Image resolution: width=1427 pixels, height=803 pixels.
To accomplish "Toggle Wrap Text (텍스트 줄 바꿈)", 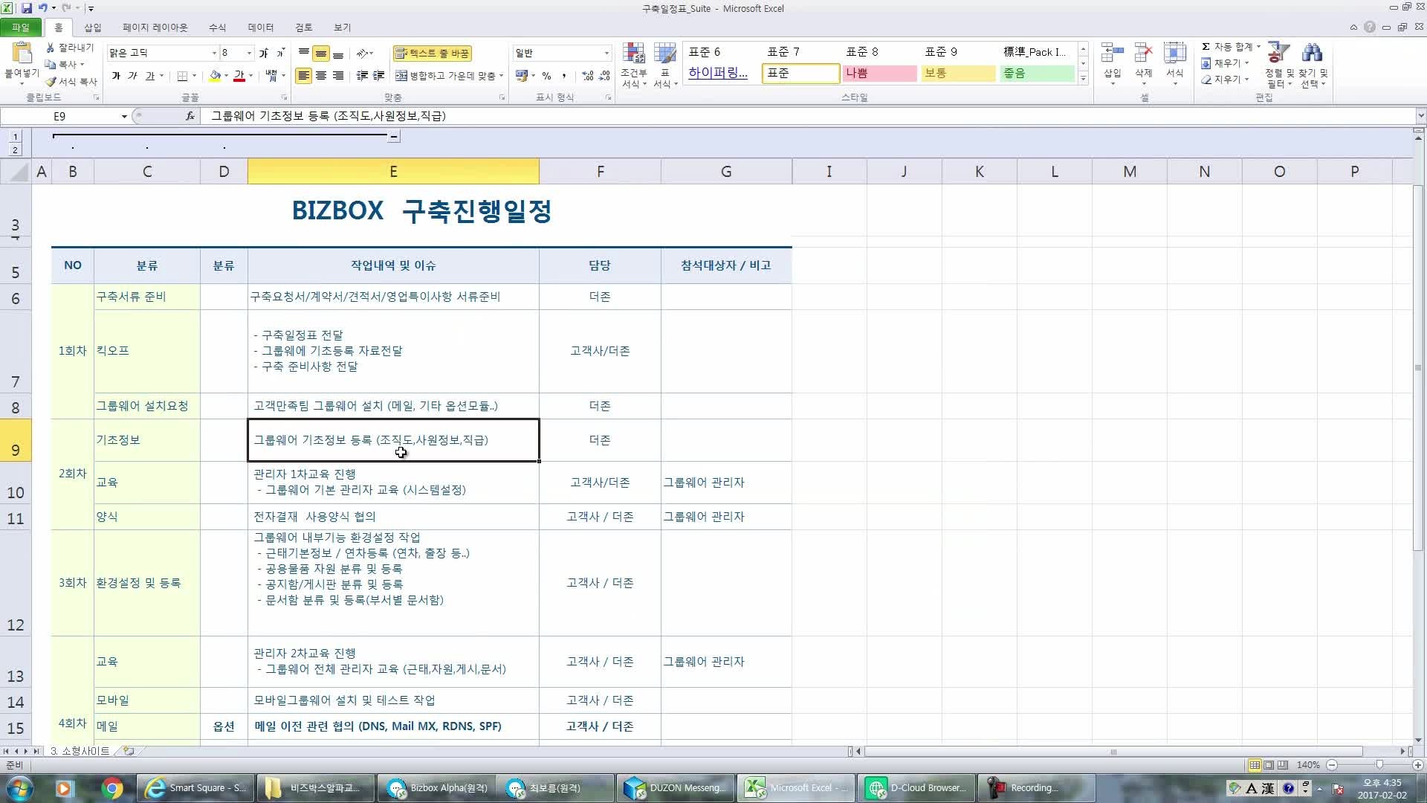I will 432,54.
